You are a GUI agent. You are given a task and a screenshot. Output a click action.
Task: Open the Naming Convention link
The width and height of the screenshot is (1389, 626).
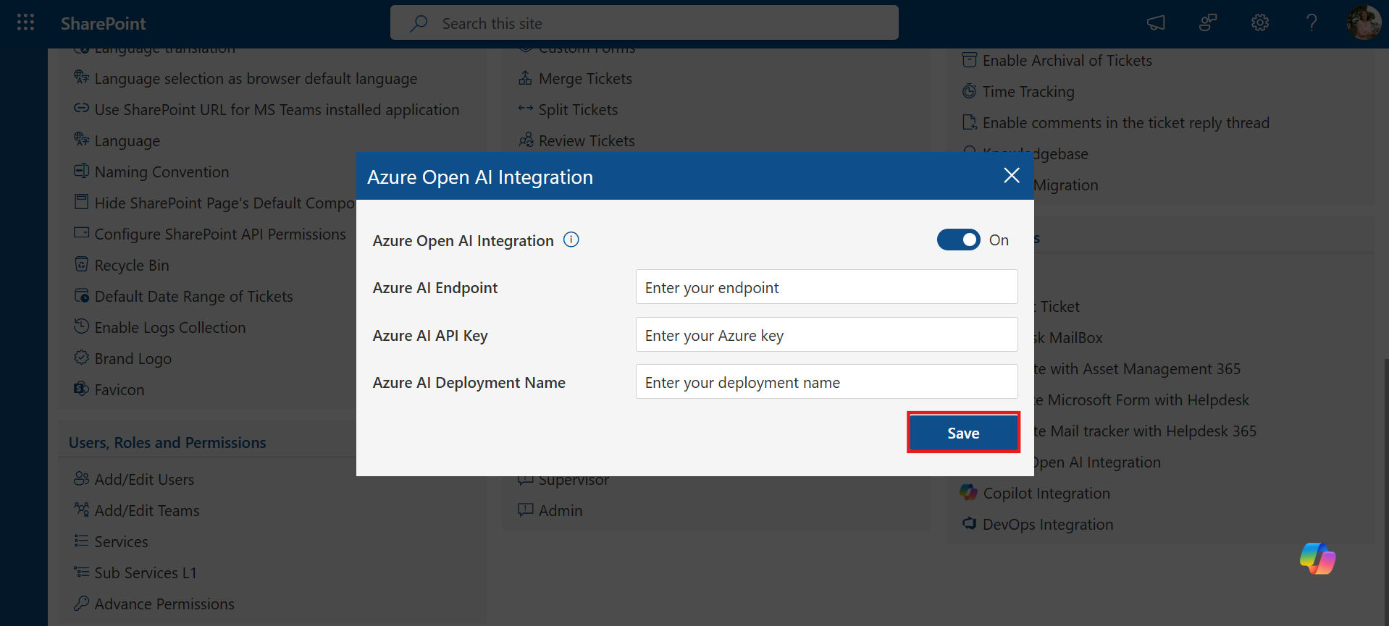(161, 172)
